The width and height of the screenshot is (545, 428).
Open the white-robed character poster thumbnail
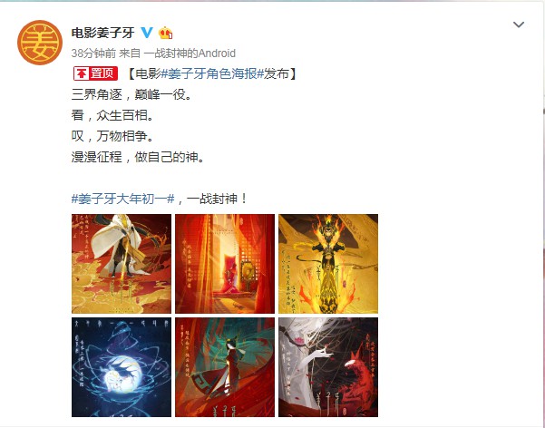pyautogui.click(x=122, y=264)
